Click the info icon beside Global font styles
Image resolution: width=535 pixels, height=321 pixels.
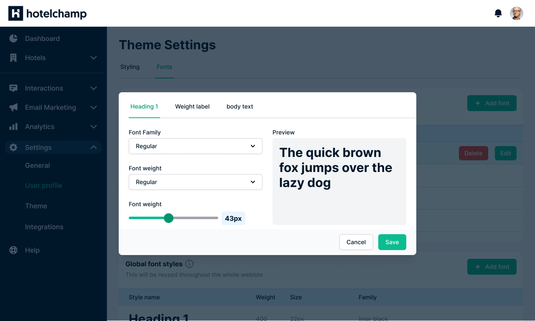(x=189, y=264)
